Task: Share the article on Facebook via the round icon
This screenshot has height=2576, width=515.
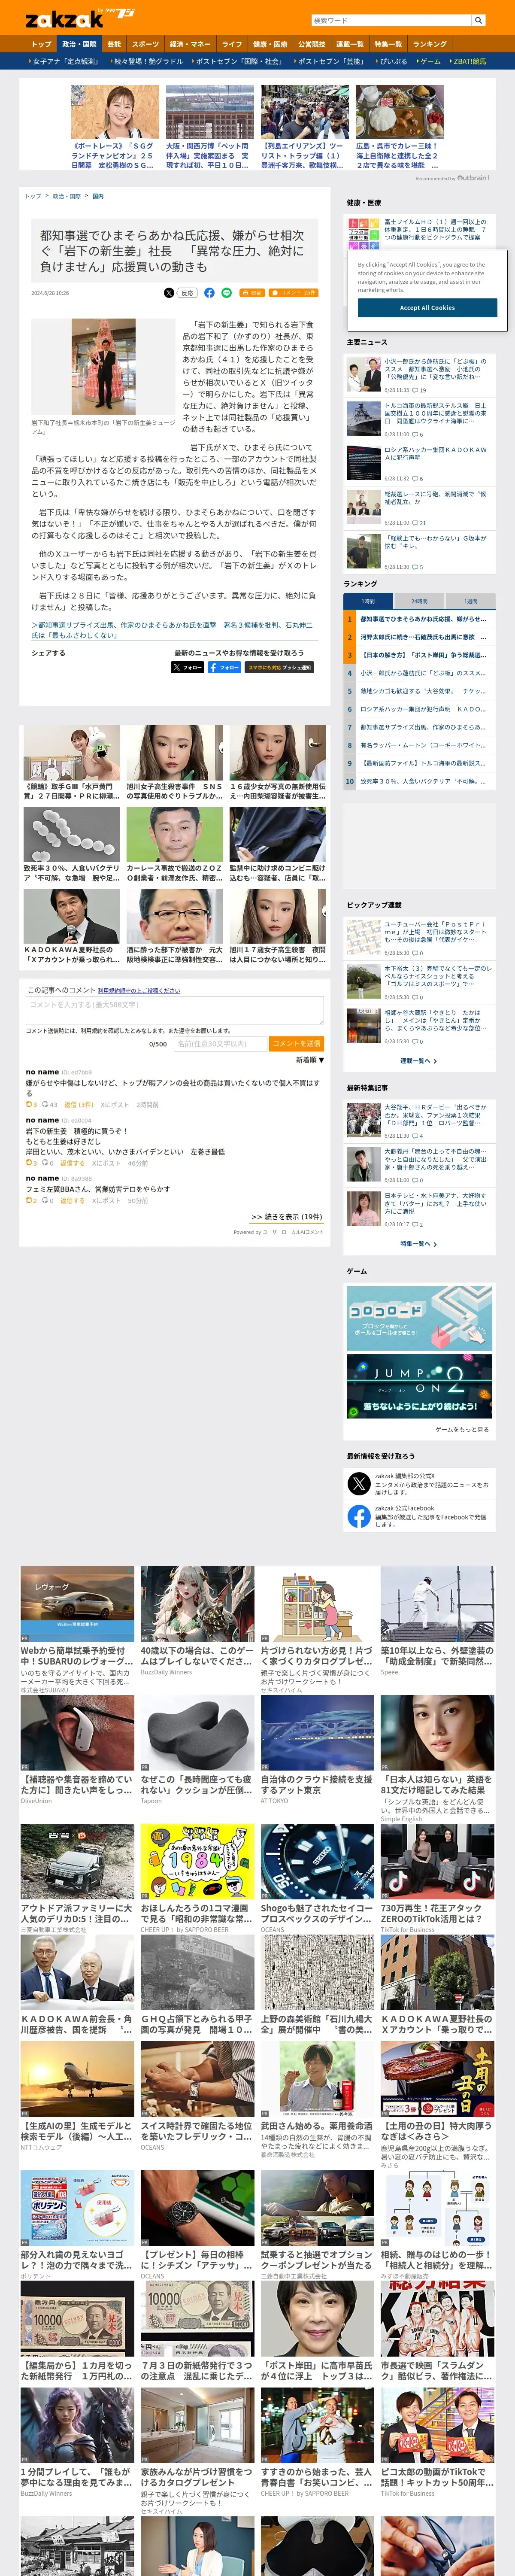Action: (x=209, y=293)
